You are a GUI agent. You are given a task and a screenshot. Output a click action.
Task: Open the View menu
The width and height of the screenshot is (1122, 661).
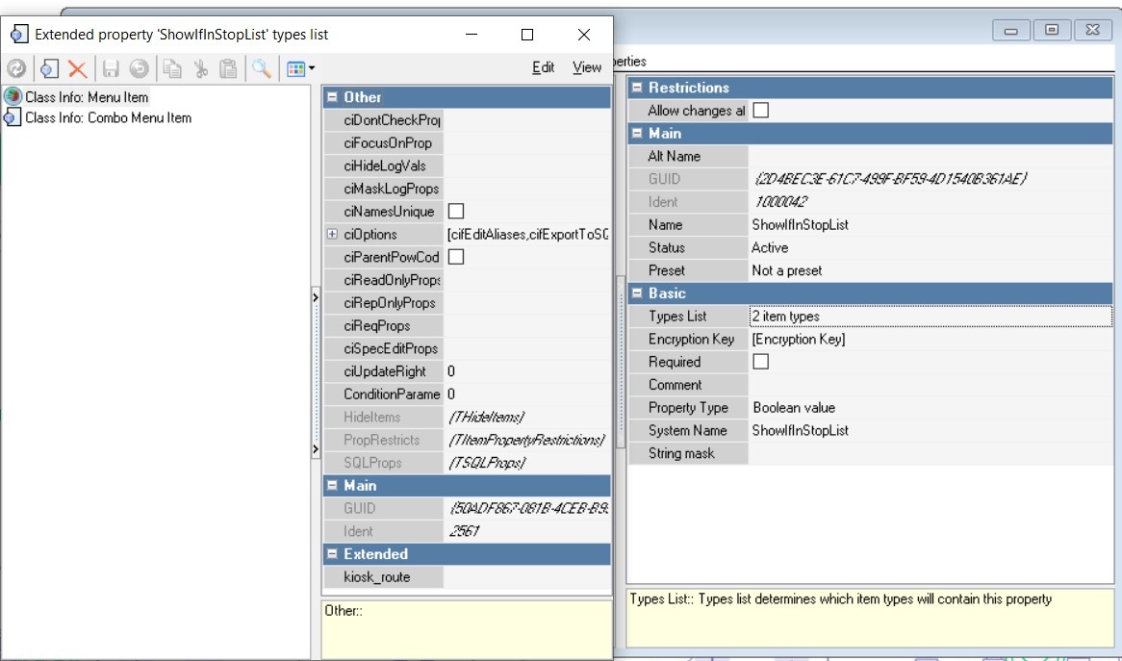point(586,67)
